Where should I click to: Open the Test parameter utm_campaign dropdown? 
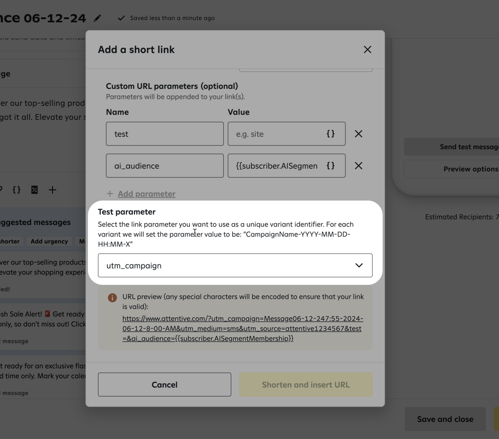pyautogui.click(x=235, y=265)
